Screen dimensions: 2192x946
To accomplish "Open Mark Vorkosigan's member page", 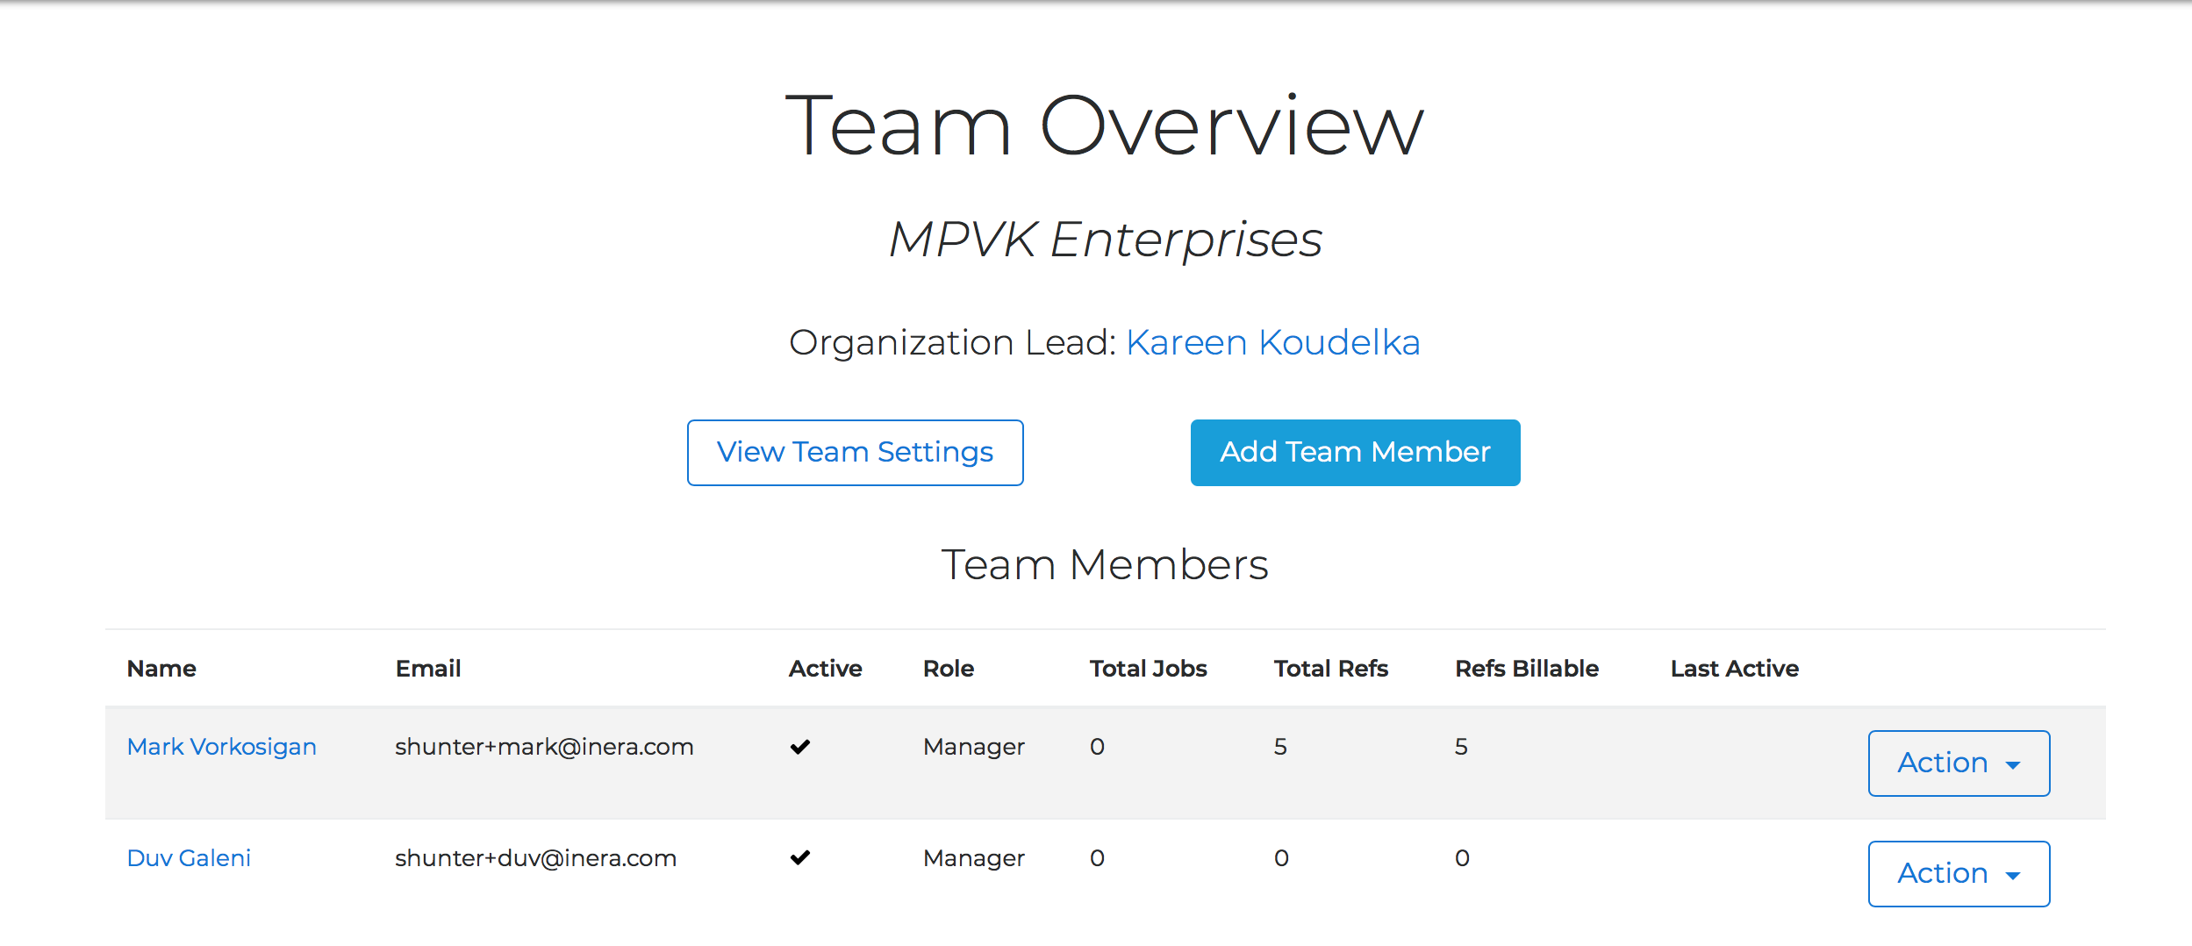I will point(221,747).
